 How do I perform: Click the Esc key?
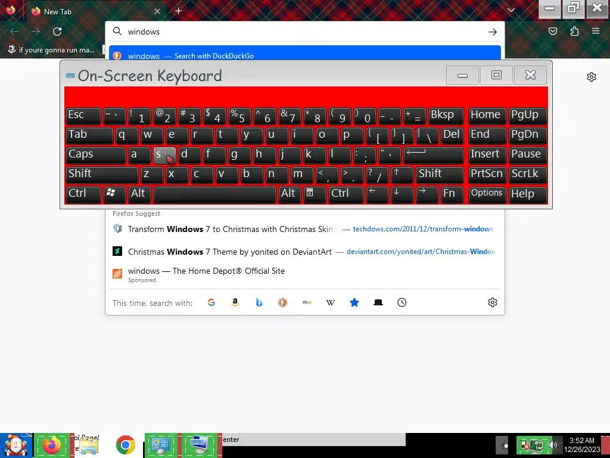[83, 116]
